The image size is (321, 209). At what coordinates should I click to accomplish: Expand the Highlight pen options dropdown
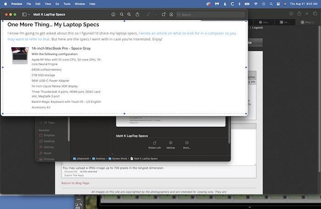[x=155, y=15]
